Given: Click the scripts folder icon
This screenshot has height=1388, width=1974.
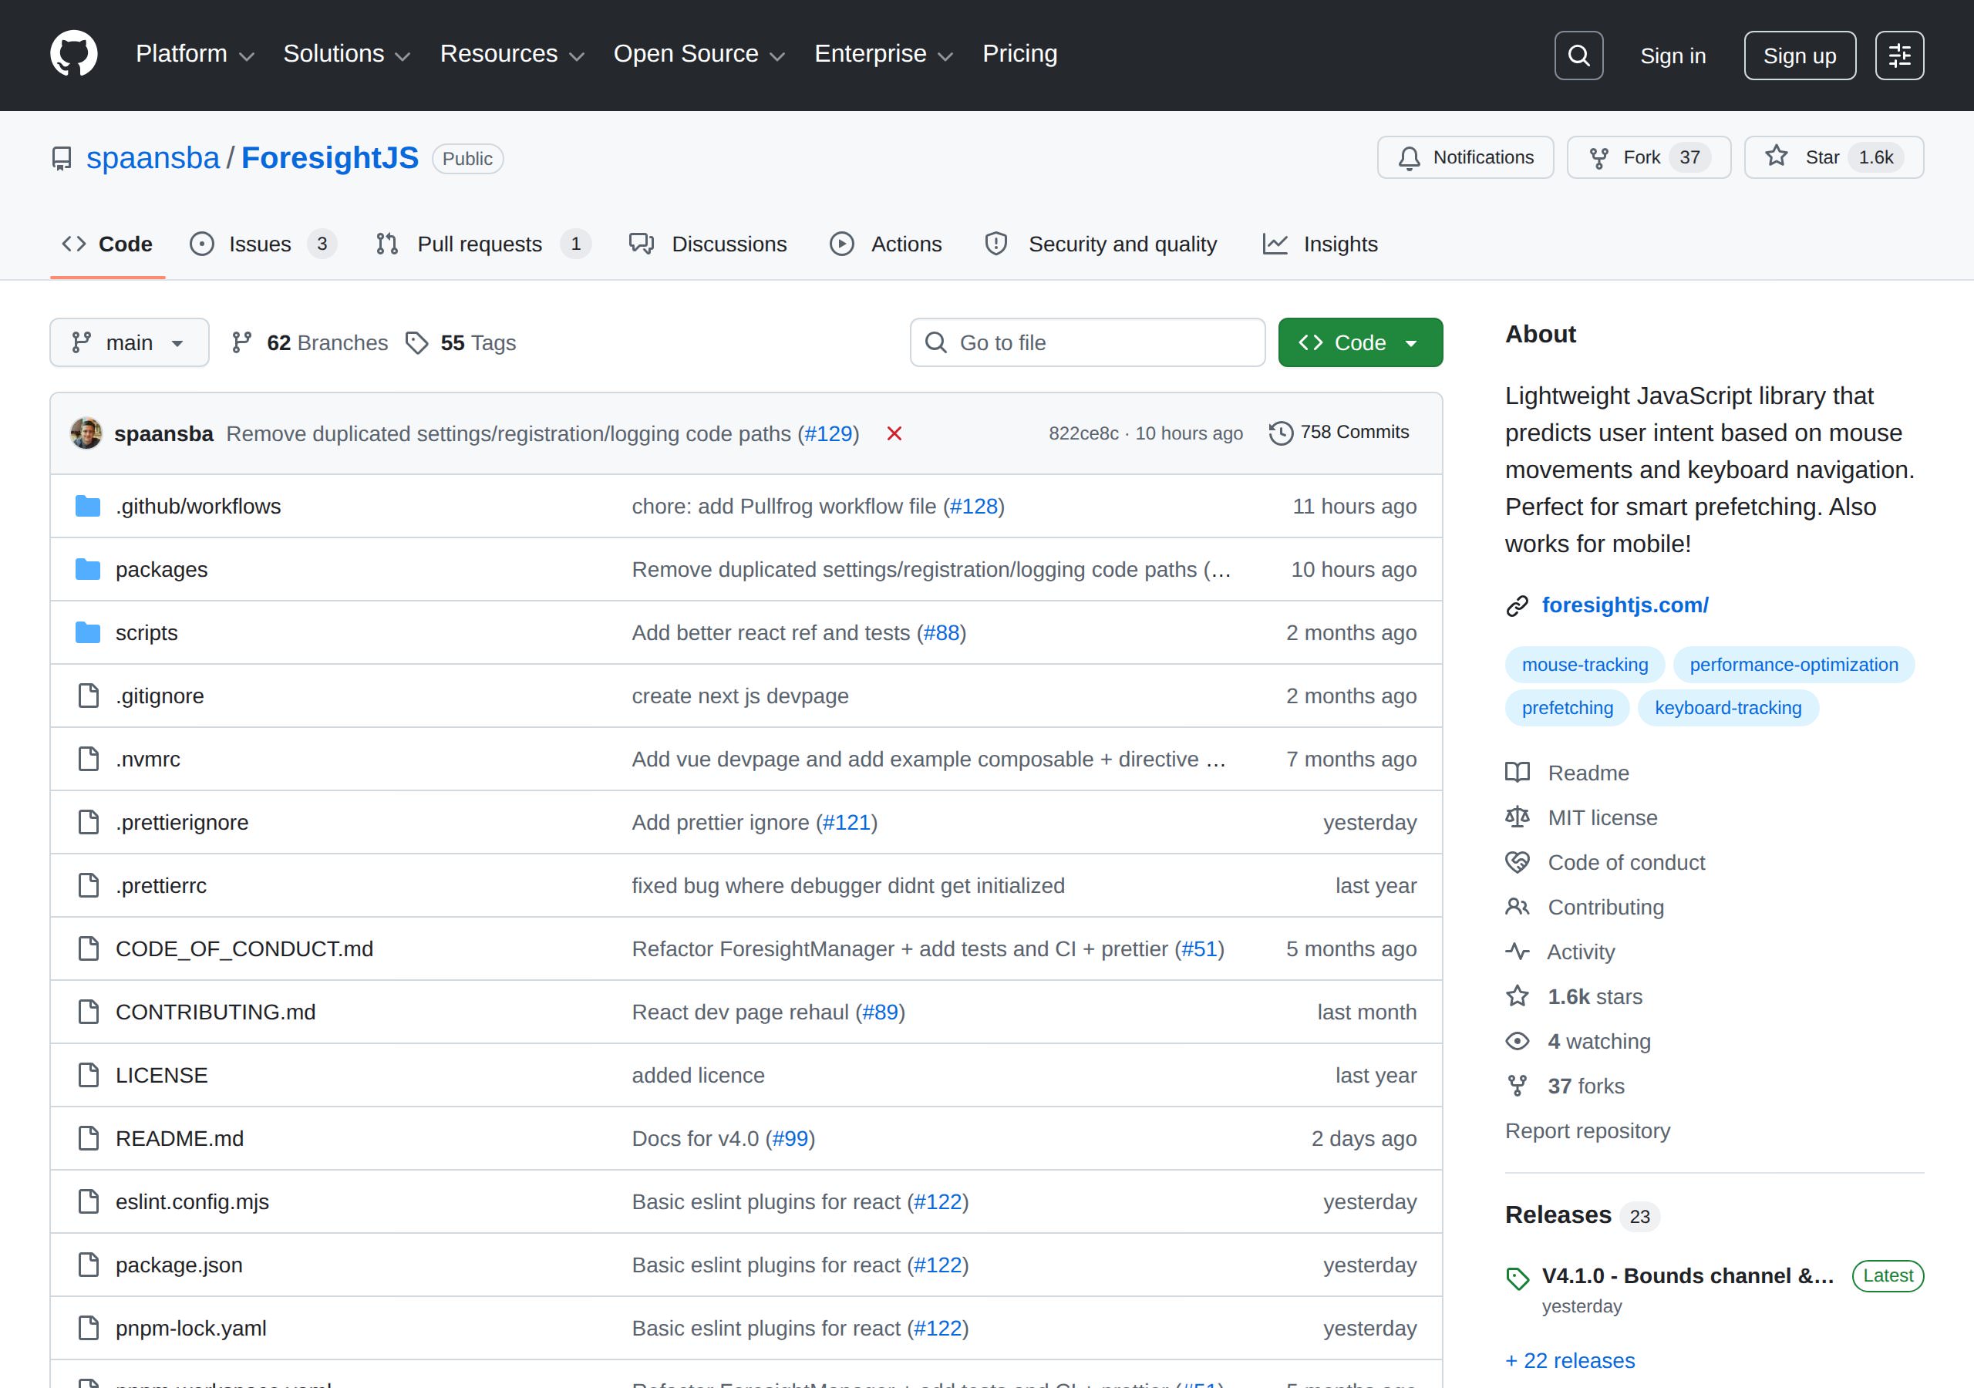Looking at the screenshot, I should (88, 632).
